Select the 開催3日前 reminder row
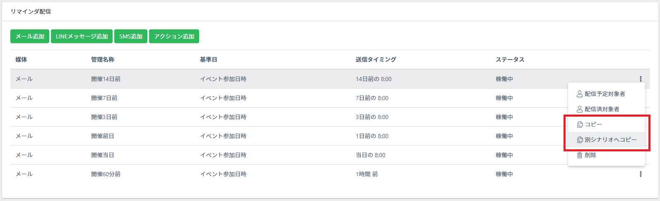 click(x=330, y=117)
